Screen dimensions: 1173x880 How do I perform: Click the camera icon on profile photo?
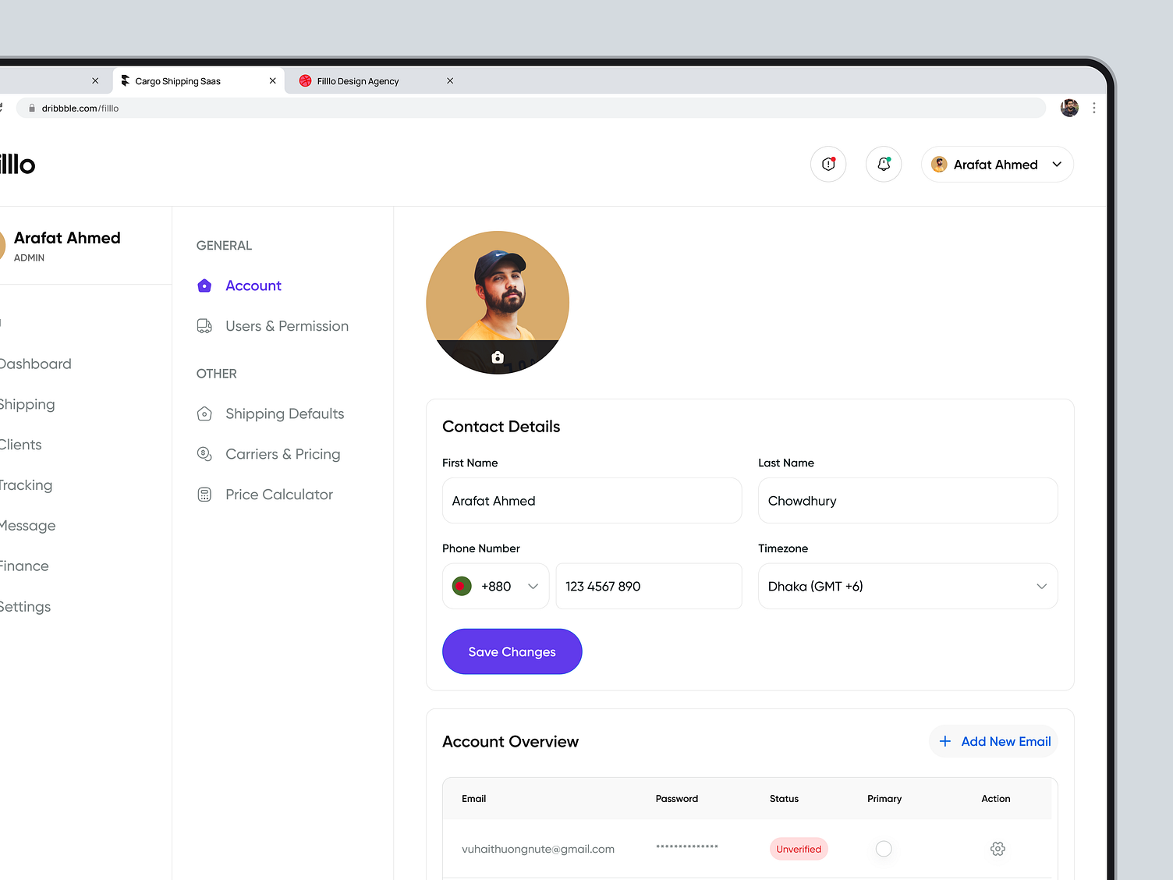click(x=498, y=357)
